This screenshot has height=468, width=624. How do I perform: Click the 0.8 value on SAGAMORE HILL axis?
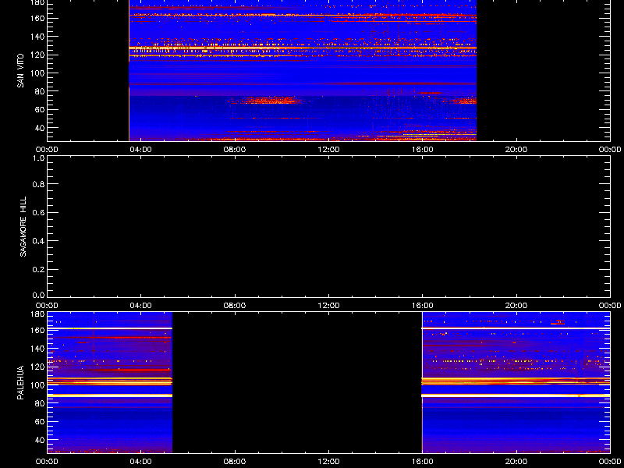(38, 184)
